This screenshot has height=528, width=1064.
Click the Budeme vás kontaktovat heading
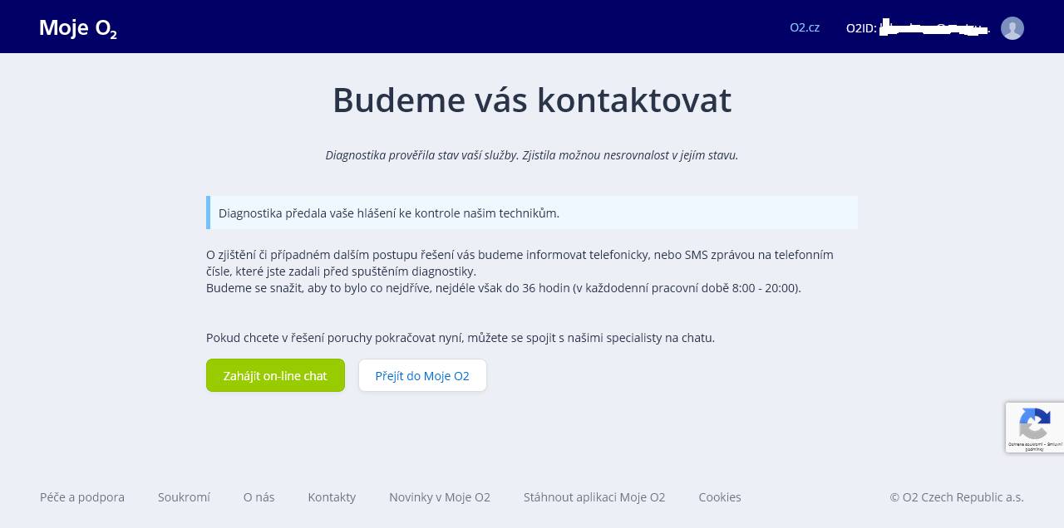point(532,100)
